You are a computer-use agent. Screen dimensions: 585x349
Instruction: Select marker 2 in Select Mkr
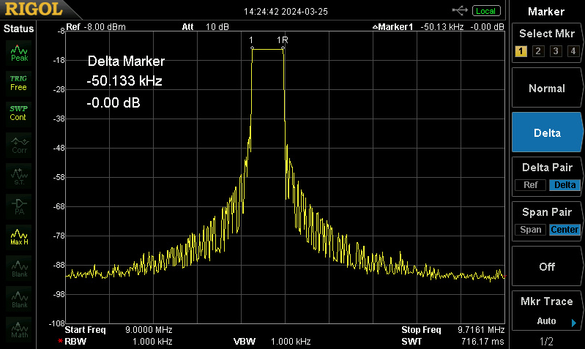tap(538, 51)
